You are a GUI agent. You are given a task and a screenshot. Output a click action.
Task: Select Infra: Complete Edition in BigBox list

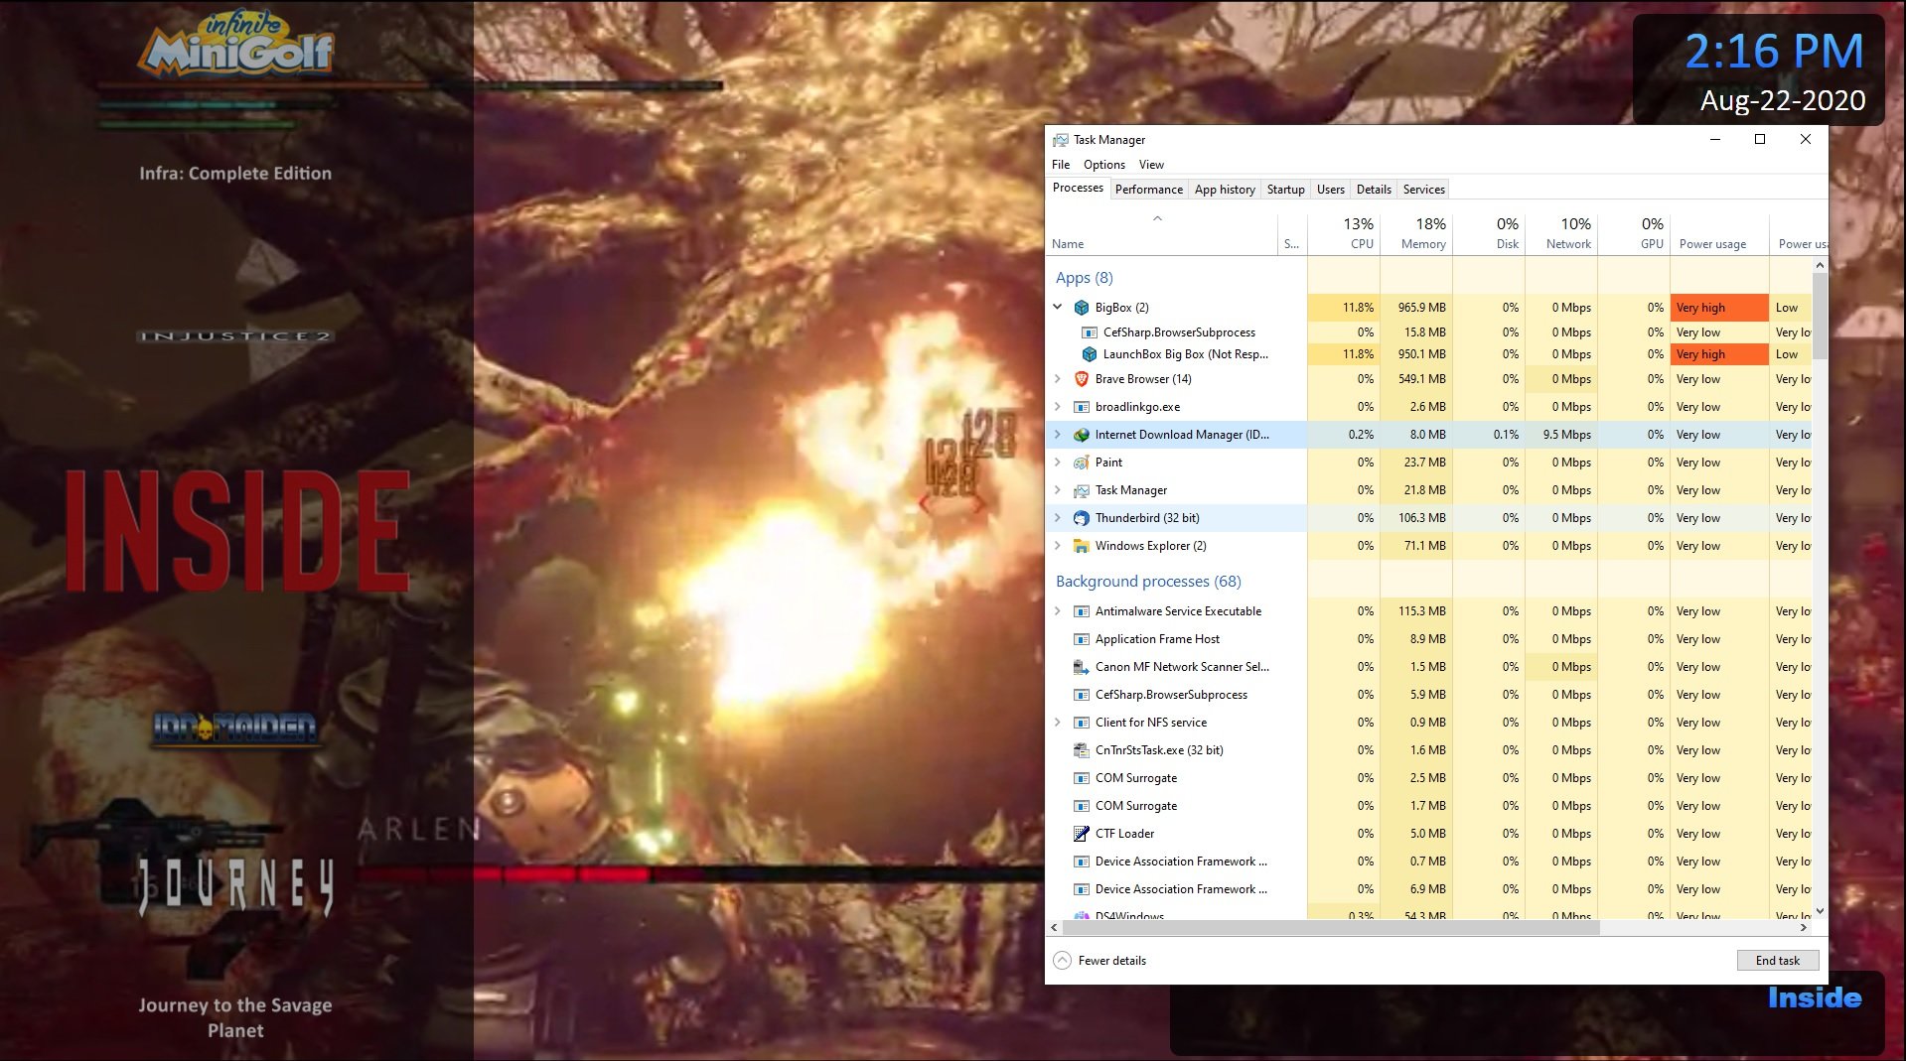(x=235, y=173)
